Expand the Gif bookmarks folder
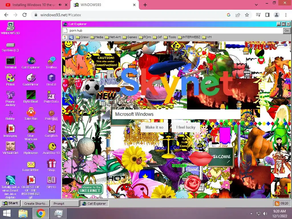The width and height of the screenshot is (292, 219). tap(157, 37)
